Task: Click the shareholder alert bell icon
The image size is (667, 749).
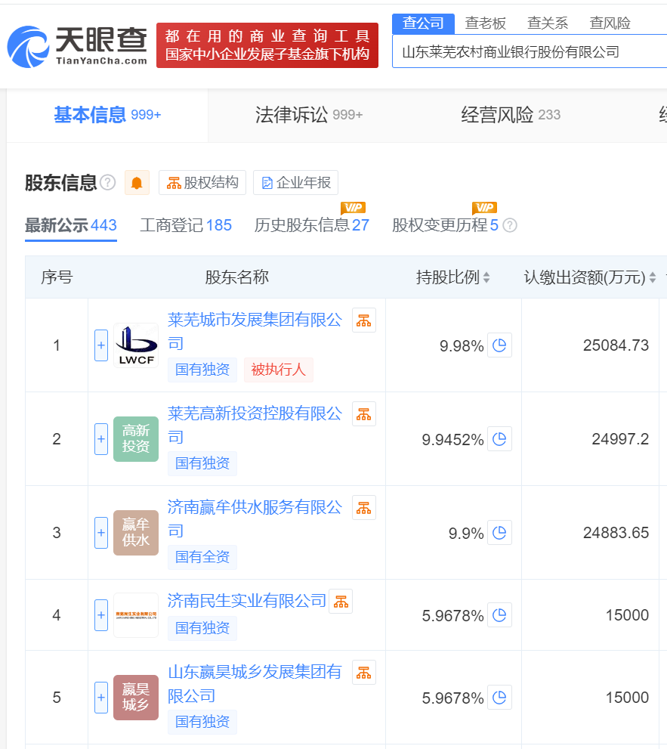Action: pyautogui.click(x=137, y=182)
